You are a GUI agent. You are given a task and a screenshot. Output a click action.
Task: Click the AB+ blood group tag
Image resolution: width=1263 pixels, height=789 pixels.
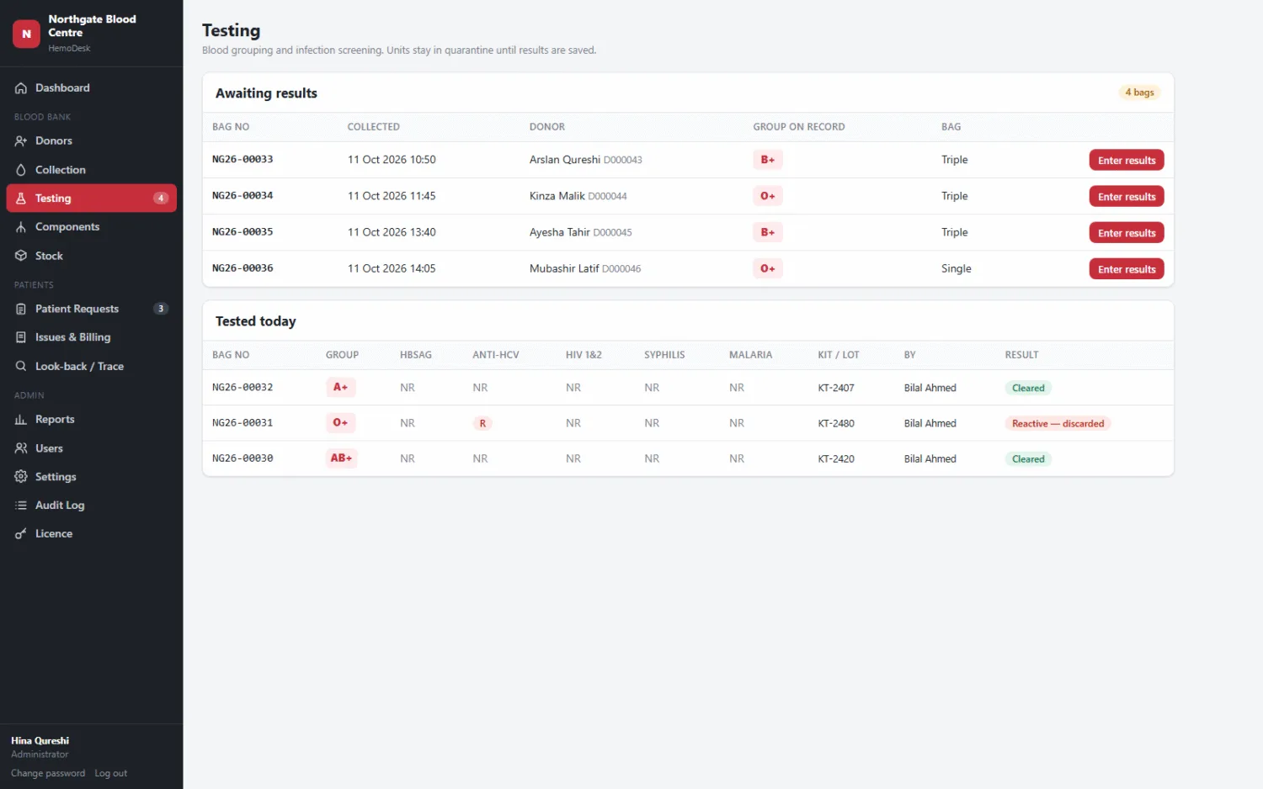coord(341,458)
